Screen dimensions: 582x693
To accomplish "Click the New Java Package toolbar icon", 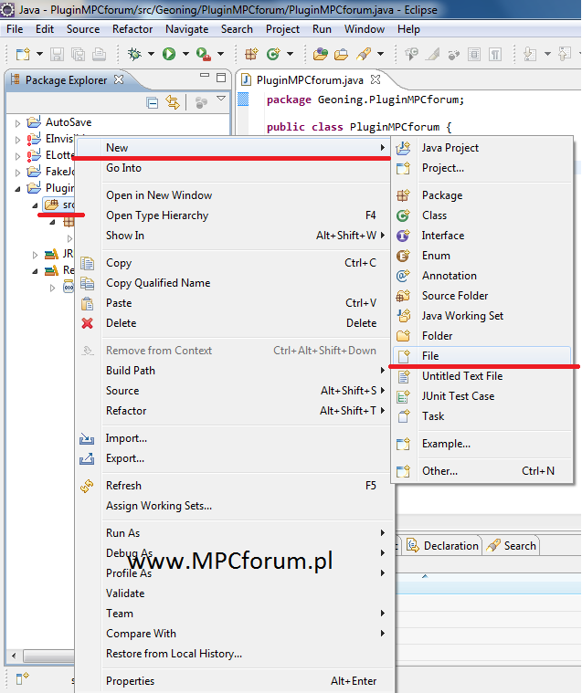I will [251, 55].
